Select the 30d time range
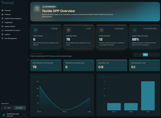 tap(140, 55)
